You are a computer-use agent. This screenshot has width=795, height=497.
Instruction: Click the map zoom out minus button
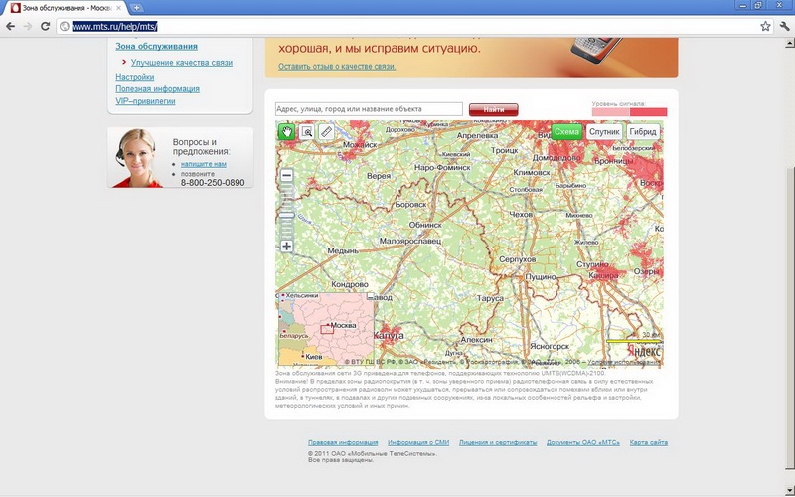coord(286,176)
